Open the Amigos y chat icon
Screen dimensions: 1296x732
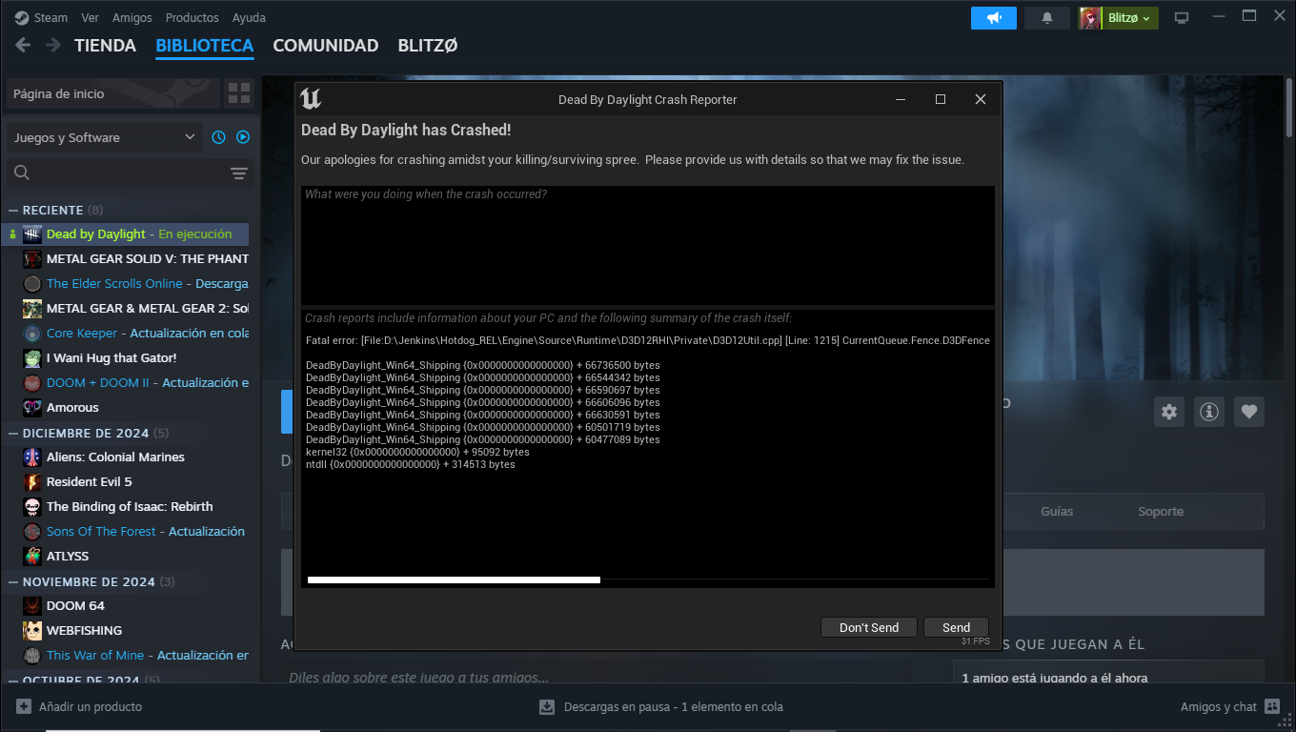(x=1272, y=706)
